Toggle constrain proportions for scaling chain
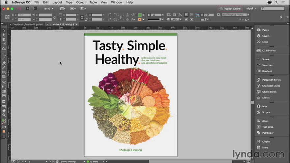 (82, 17)
